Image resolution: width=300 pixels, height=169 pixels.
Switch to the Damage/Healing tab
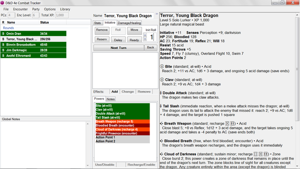click(x=129, y=23)
